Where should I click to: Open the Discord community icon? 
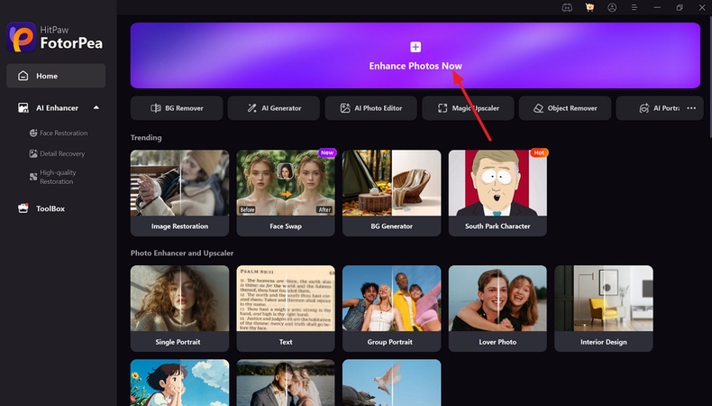click(x=567, y=8)
